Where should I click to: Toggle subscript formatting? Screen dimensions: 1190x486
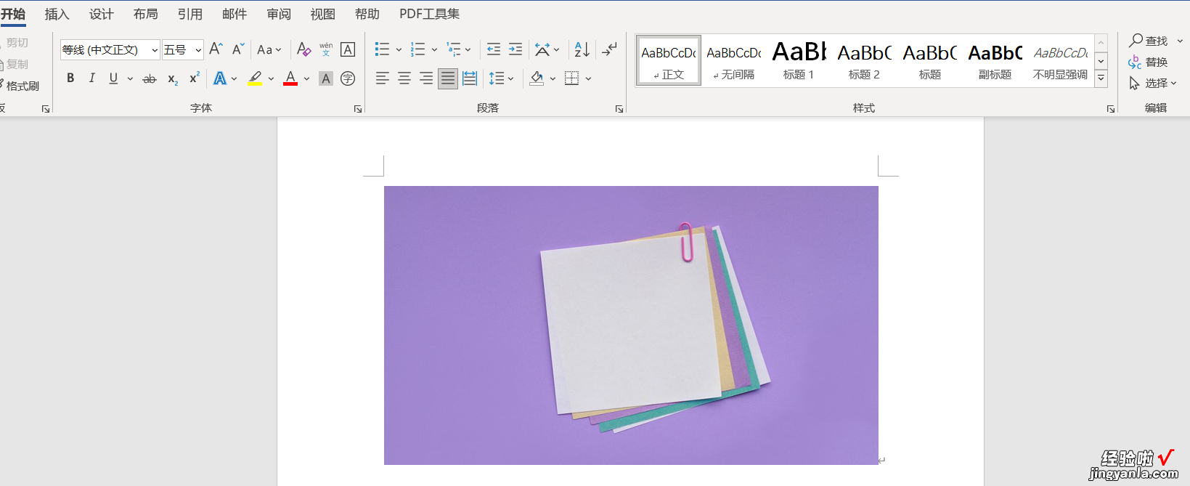pos(173,78)
